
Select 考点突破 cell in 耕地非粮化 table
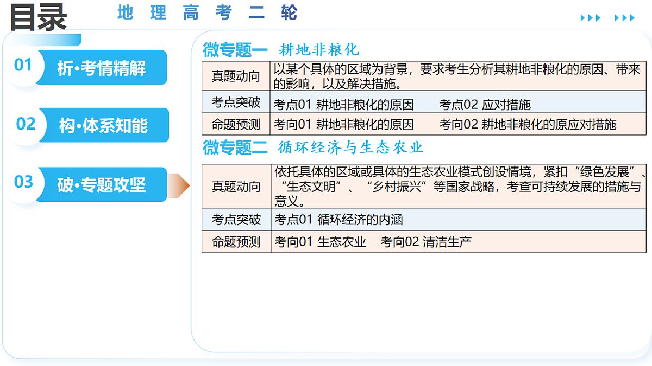(236, 102)
